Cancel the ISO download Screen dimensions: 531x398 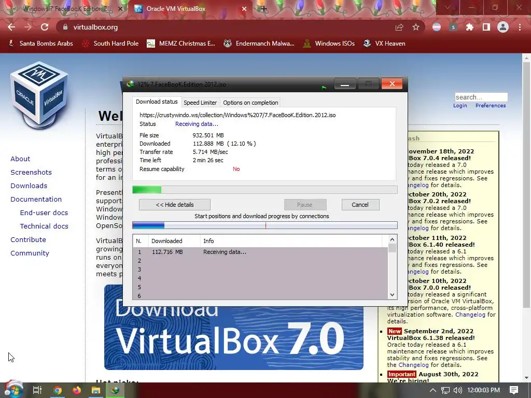pyautogui.click(x=360, y=205)
